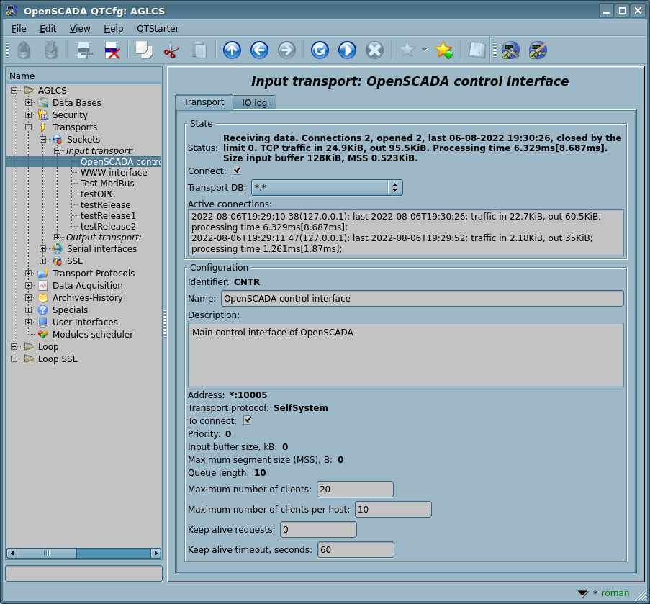Open the File menu
Viewport: 650px width, 604px height.
click(x=19, y=29)
